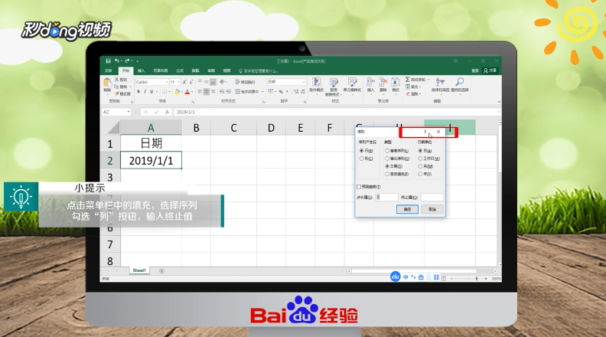This screenshot has height=337, width=606.
Task: Open the Calibri font name dropdown
Action: (167, 82)
